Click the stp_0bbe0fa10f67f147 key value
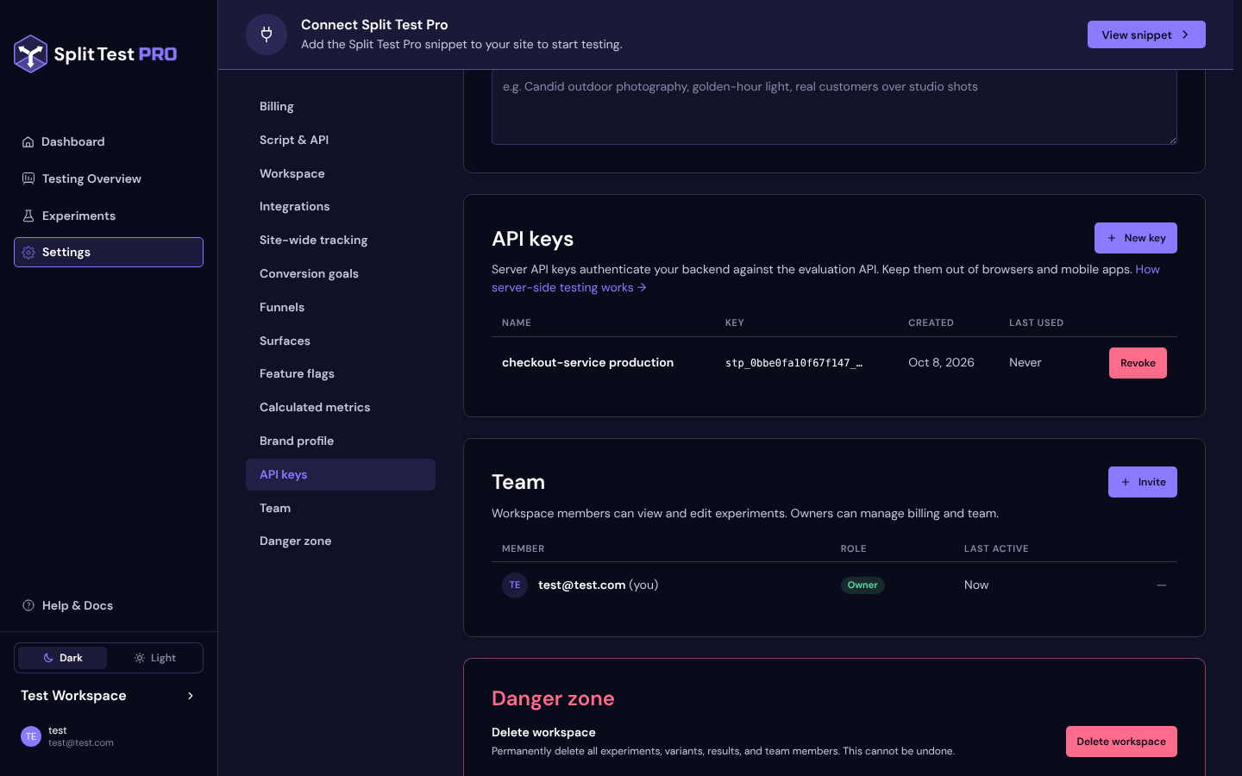1242x776 pixels. (793, 363)
